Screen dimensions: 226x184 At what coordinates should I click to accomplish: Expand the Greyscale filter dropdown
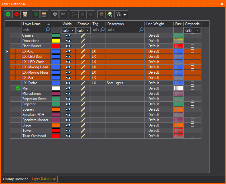pos(192,30)
